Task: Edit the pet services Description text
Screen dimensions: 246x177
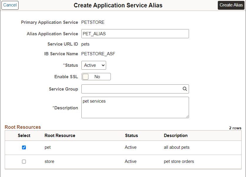Action: [x=135, y=107]
